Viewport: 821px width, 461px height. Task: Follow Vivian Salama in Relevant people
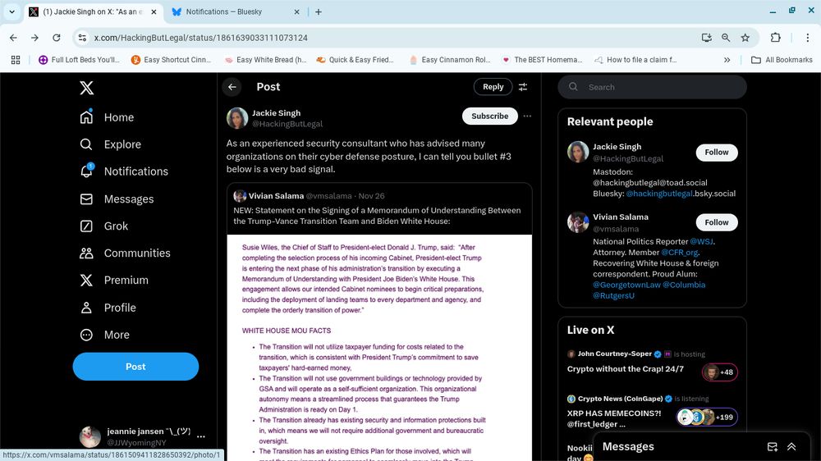[716, 222]
